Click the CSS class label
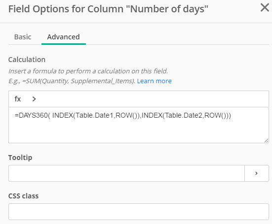The image size is (272, 224). pyautogui.click(x=23, y=196)
